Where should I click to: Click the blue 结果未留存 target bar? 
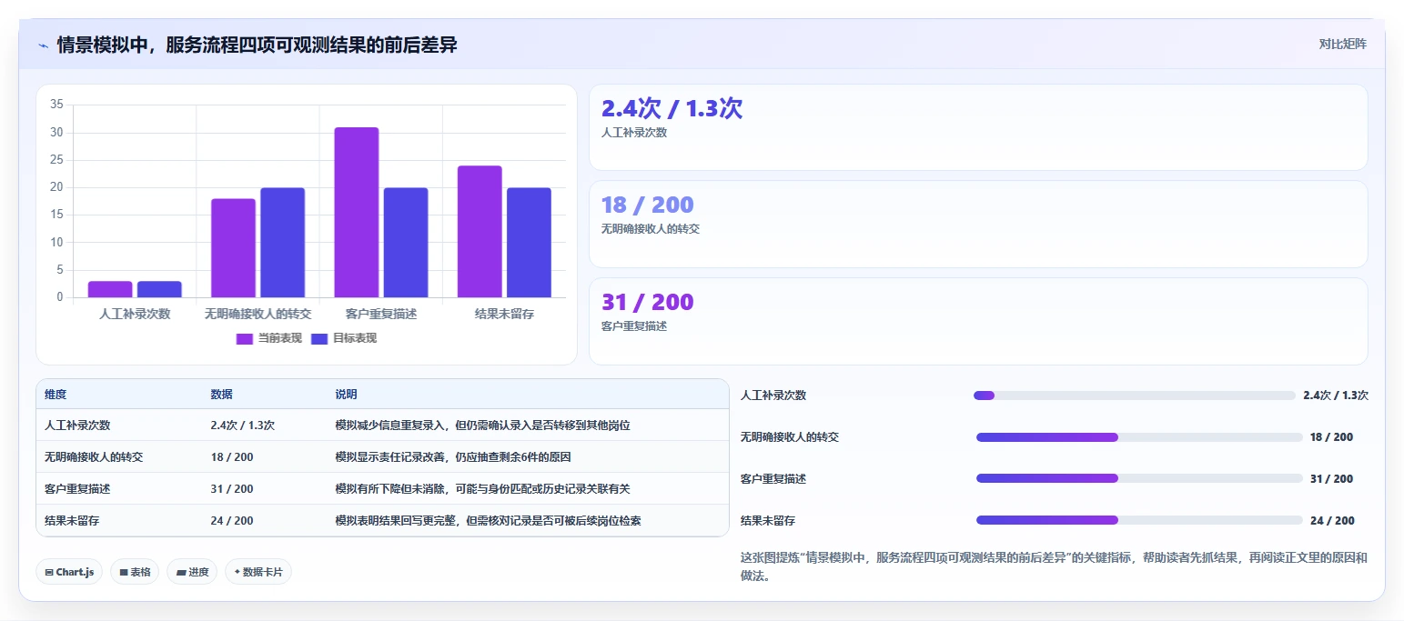(x=529, y=243)
